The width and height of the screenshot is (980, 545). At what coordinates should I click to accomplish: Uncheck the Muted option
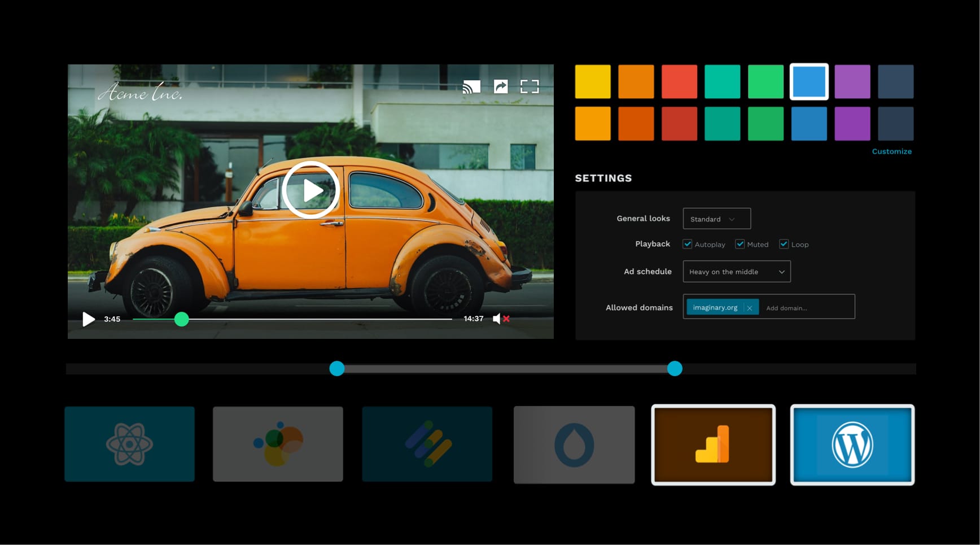coord(740,244)
